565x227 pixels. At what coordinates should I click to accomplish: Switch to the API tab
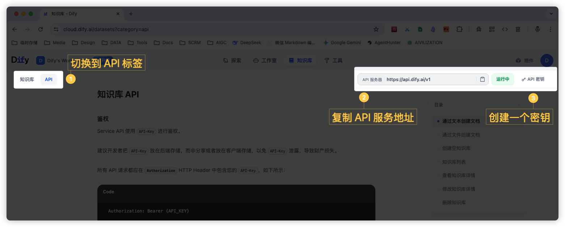[49, 79]
